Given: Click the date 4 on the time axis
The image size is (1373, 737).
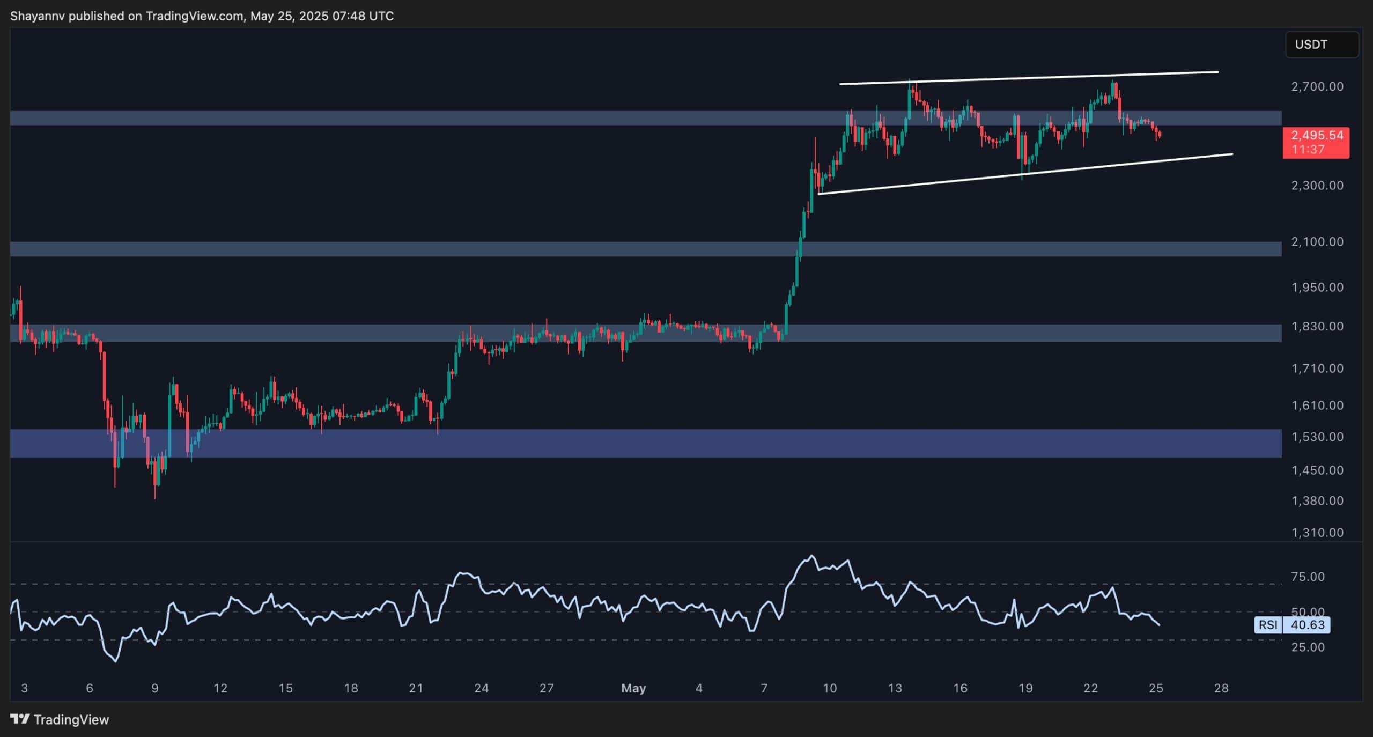Looking at the screenshot, I should click(699, 688).
